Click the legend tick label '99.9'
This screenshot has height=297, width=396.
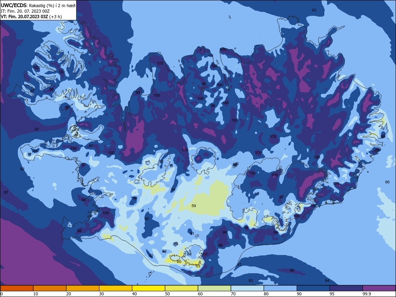pyautogui.click(x=367, y=294)
